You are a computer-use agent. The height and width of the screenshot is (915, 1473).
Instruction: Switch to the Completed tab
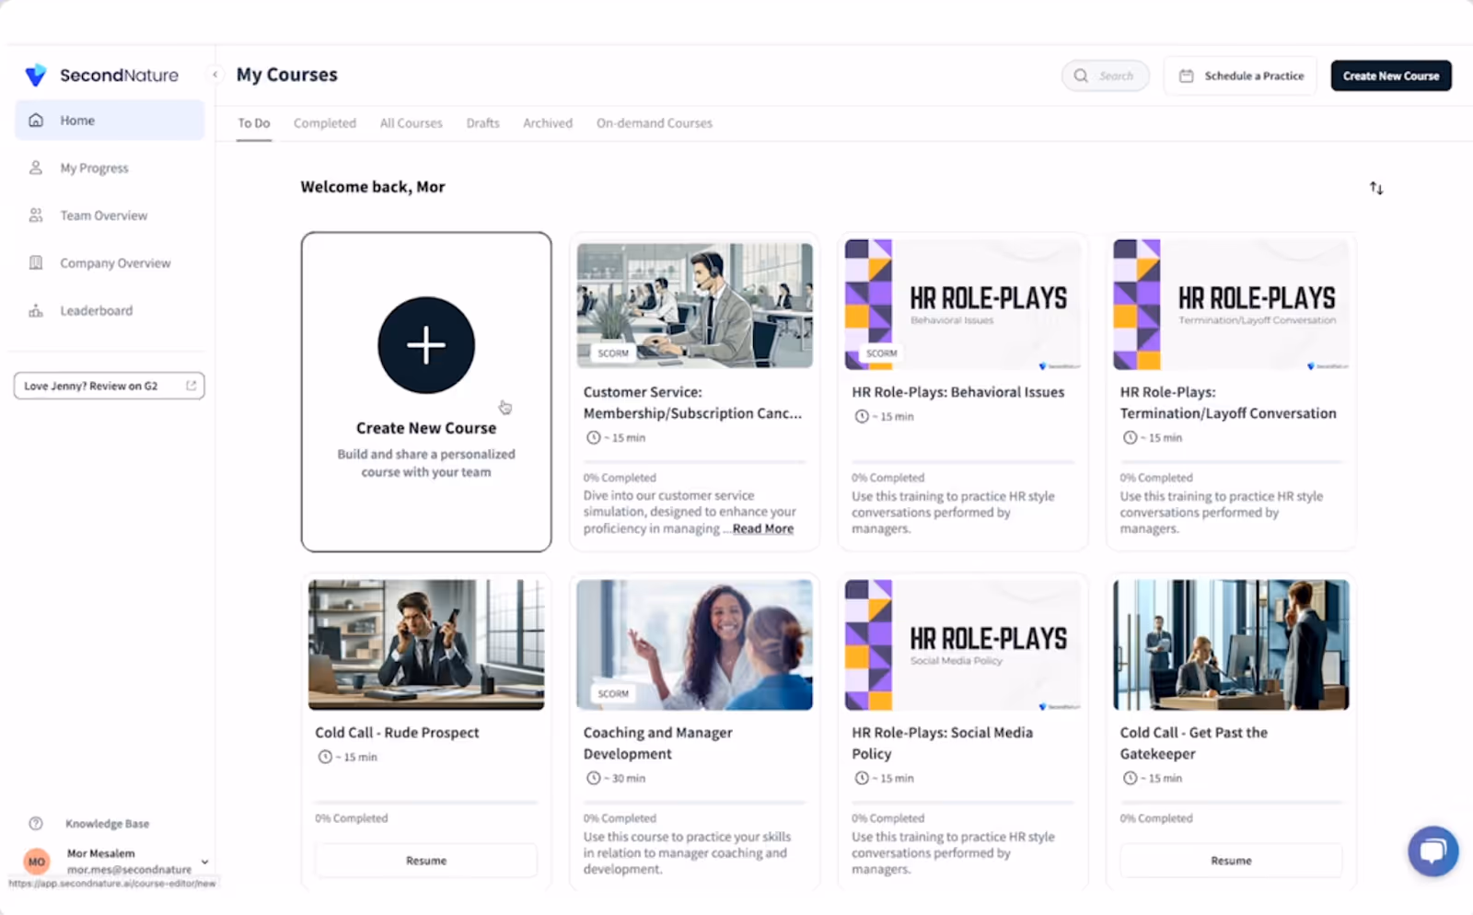tap(325, 123)
